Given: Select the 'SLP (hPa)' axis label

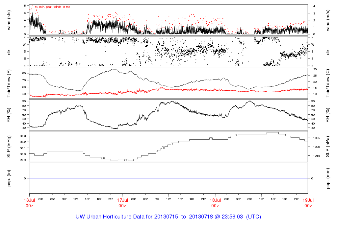Looking at the screenshot, I should point(327,147).
